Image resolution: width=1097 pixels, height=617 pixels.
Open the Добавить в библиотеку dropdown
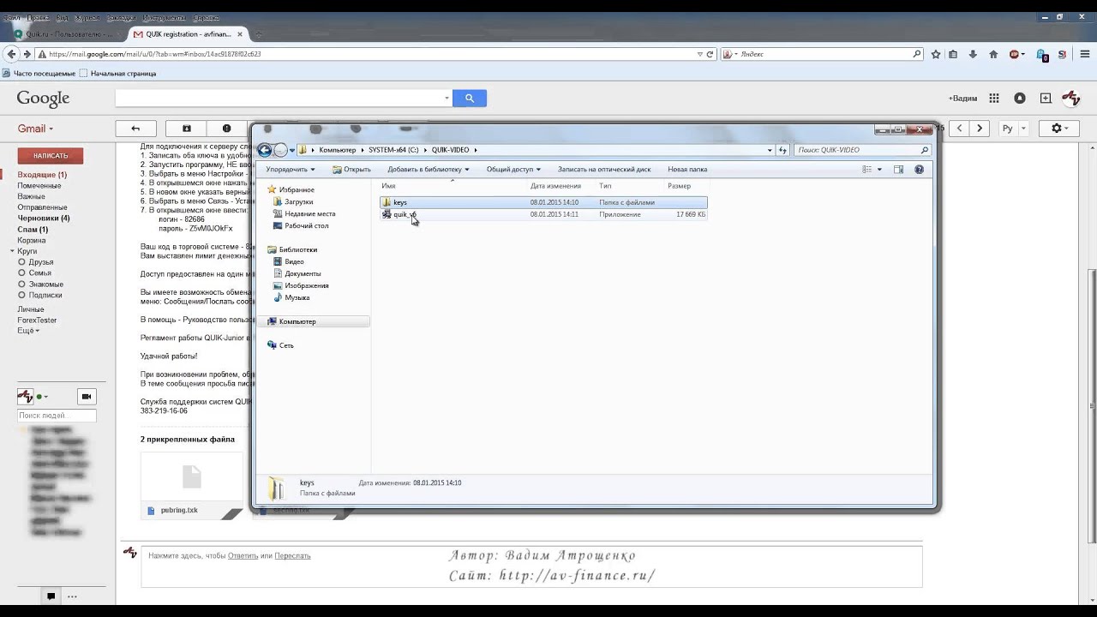point(428,170)
